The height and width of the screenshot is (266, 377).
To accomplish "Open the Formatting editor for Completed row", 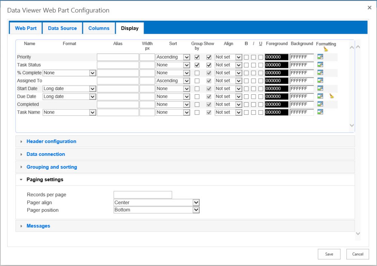I will (320, 104).
